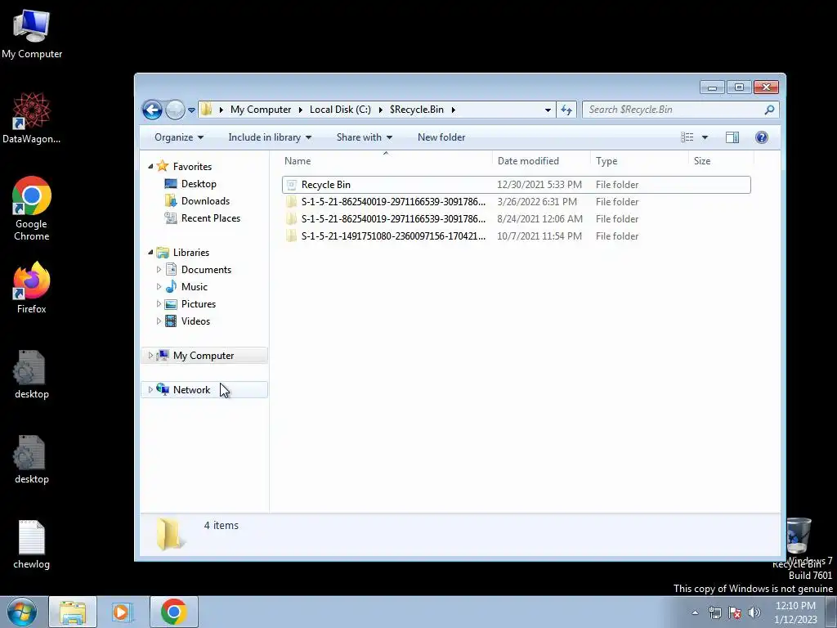The image size is (837, 628).
Task: Select Downloads under Favorites
Action: pos(205,201)
